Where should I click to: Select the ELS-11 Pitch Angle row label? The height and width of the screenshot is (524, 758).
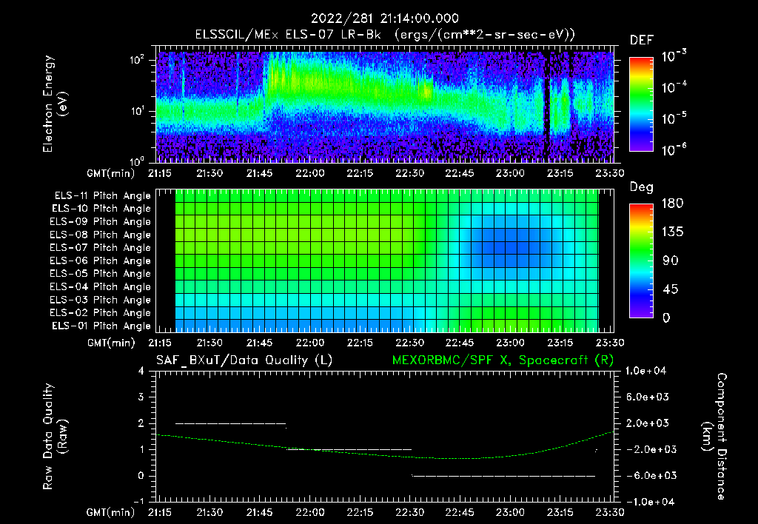[x=102, y=196]
